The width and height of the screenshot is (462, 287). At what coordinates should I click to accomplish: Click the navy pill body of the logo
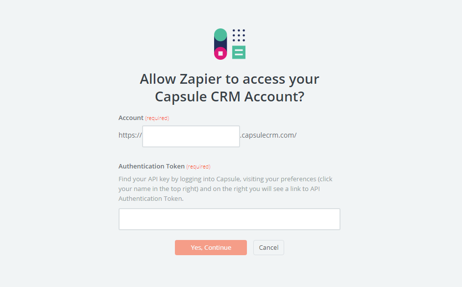click(x=220, y=44)
